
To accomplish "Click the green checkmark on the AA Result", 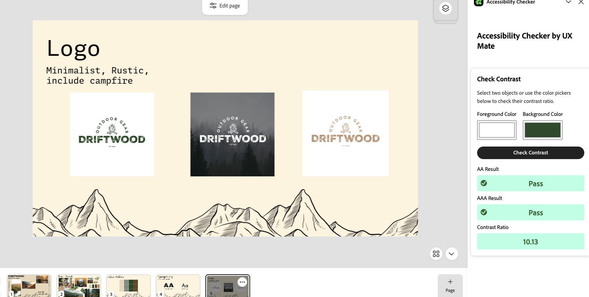I will pyautogui.click(x=484, y=183).
